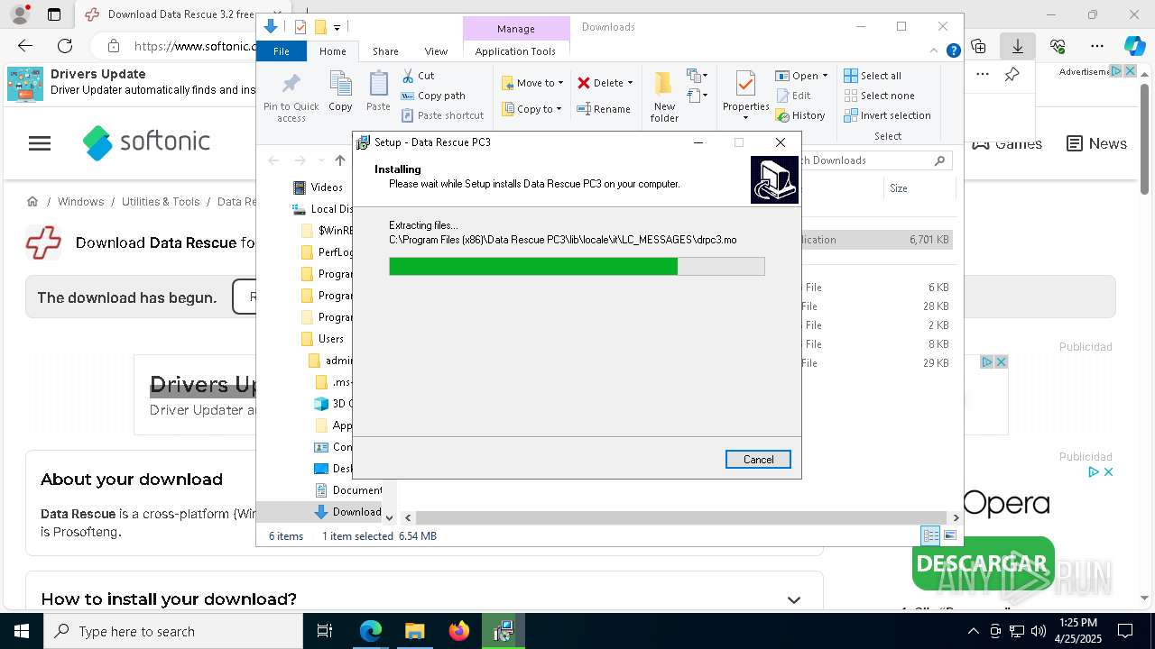The height and width of the screenshot is (649, 1155).
Task: Click the volume icon in system tray
Action: click(1038, 631)
